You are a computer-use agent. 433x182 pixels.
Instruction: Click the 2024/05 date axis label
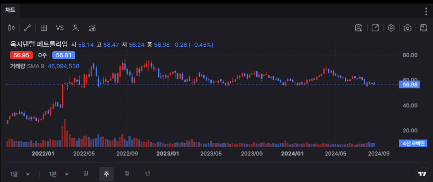(335, 154)
